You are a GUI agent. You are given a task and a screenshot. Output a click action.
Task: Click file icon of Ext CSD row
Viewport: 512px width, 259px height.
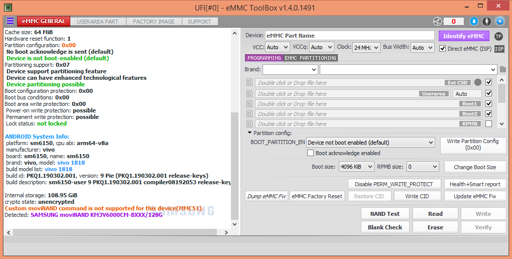click(x=249, y=82)
